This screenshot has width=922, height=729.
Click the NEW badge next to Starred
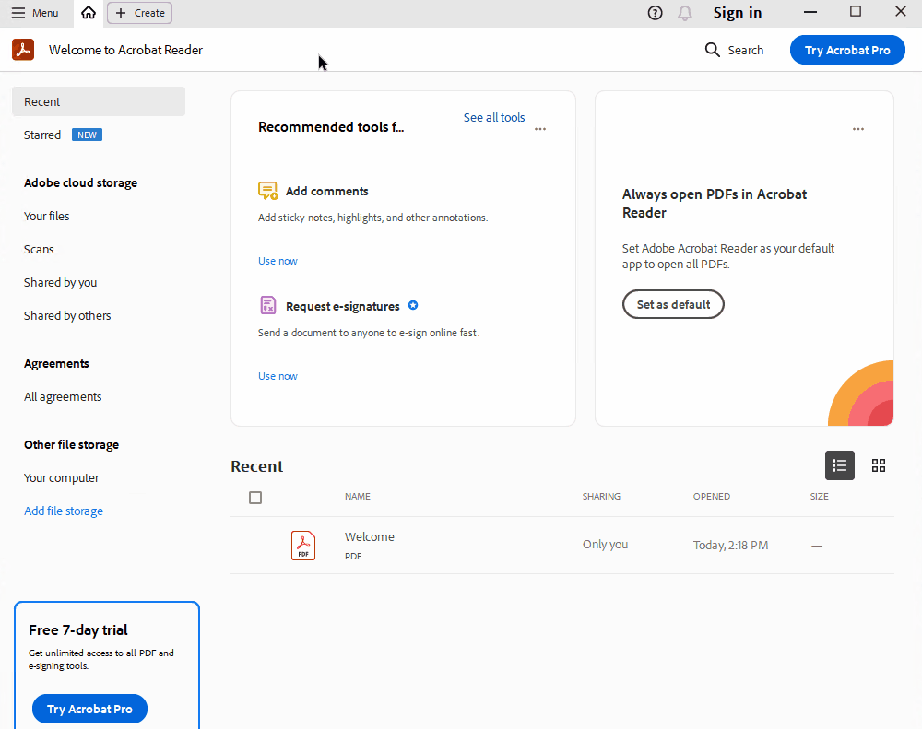(x=87, y=135)
